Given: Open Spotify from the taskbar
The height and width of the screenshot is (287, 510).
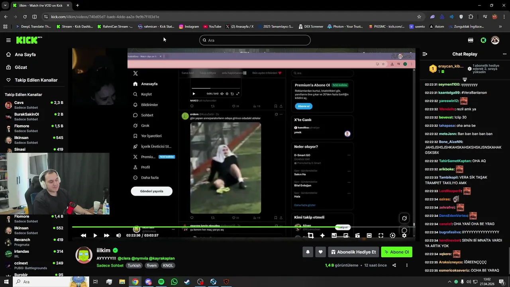Looking at the screenshot, I should click(x=161, y=282).
